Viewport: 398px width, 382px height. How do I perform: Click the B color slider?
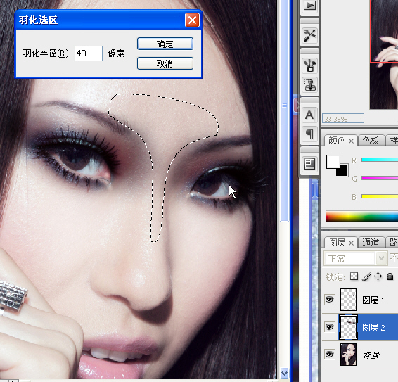coord(380,196)
